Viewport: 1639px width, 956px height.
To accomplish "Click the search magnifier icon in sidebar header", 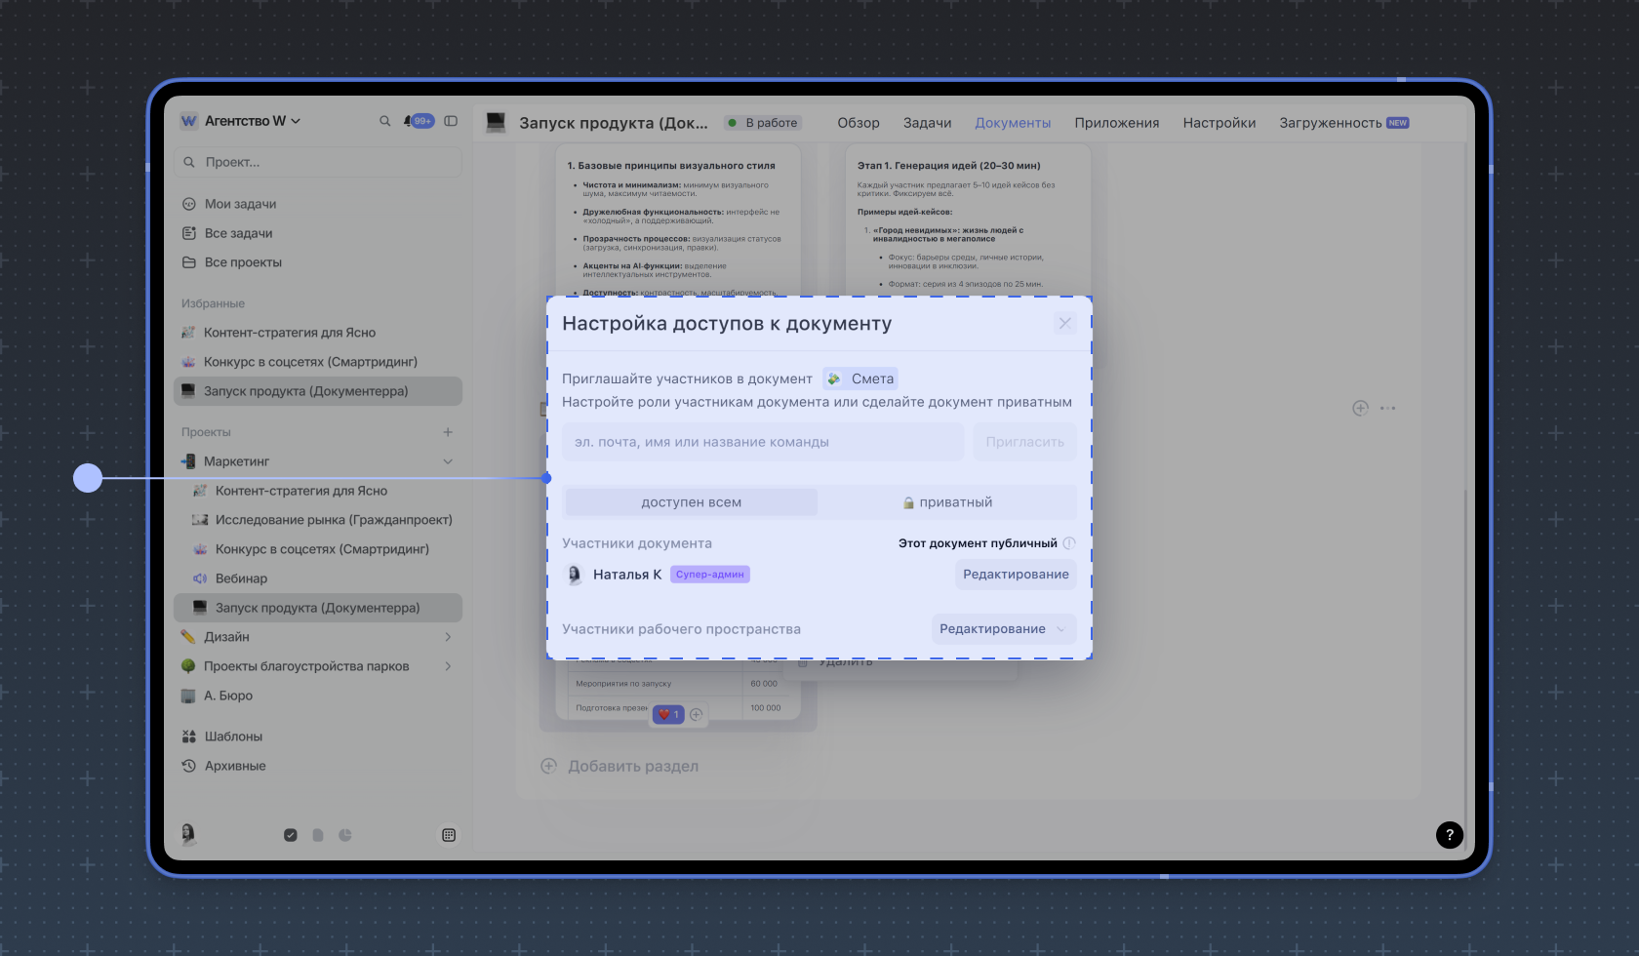I will 384,121.
